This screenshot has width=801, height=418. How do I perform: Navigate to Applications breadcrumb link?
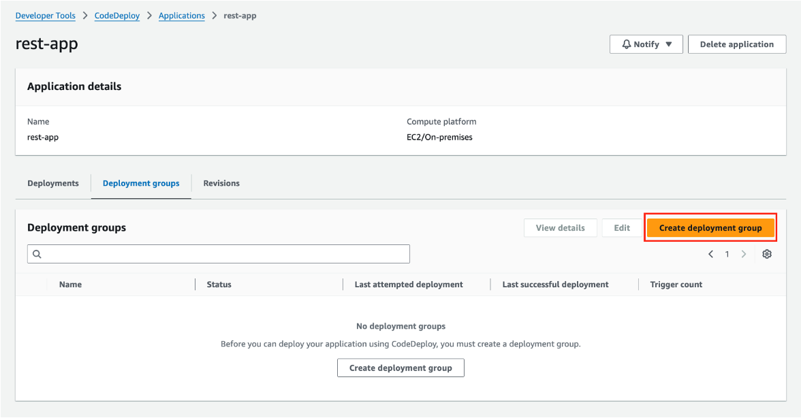(181, 16)
